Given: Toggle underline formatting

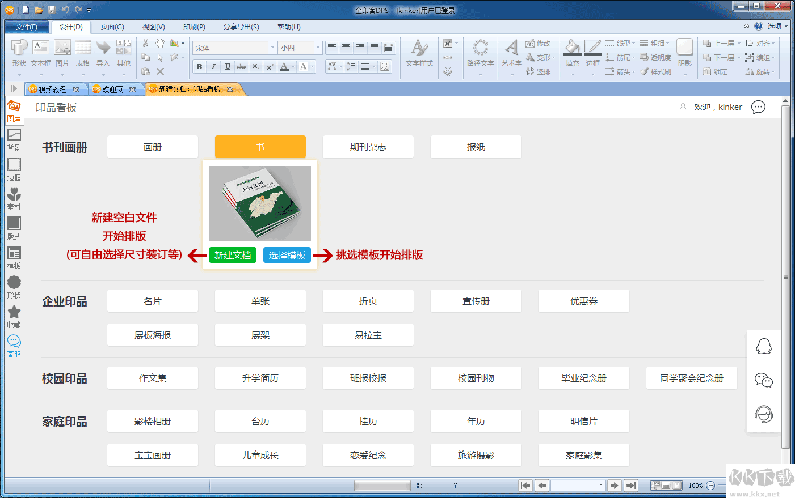Looking at the screenshot, I should click(x=228, y=66).
